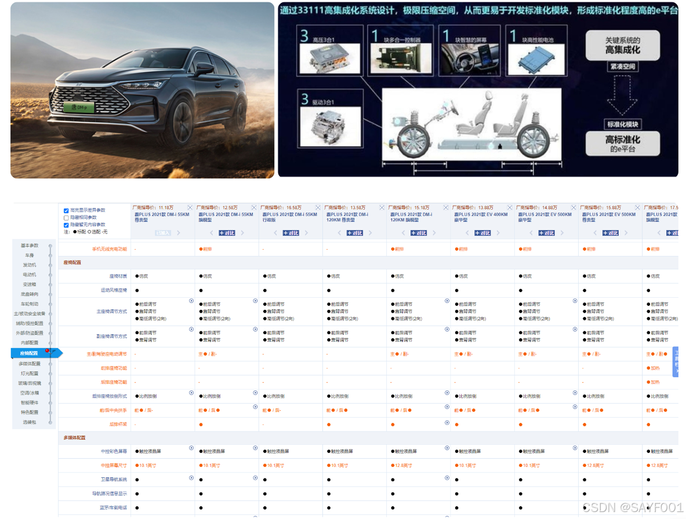This screenshot has width=686, height=519.
Task: Click +对比 button for 13.58万 model
Action: pyautogui.click(x=355, y=233)
